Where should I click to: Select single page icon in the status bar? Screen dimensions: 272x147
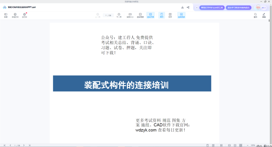[208, 145]
